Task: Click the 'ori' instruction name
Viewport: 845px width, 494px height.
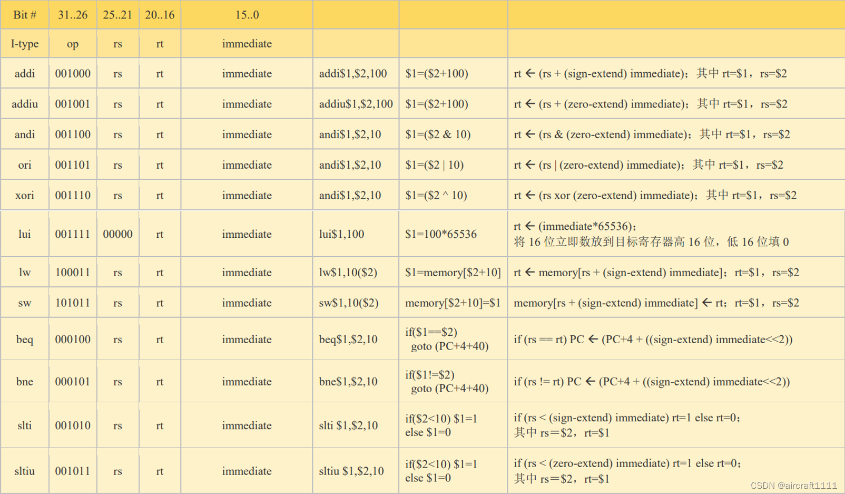Action: pyautogui.click(x=25, y=165)
